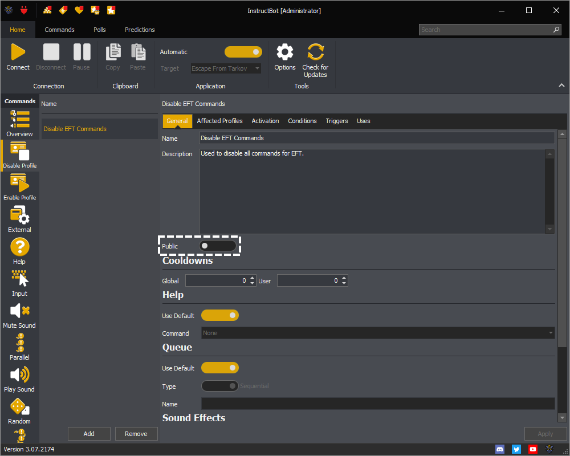The height and width of the screenshot is (456, 570).
Task: Click the Queue Name input field
Action: click(378, 404)
